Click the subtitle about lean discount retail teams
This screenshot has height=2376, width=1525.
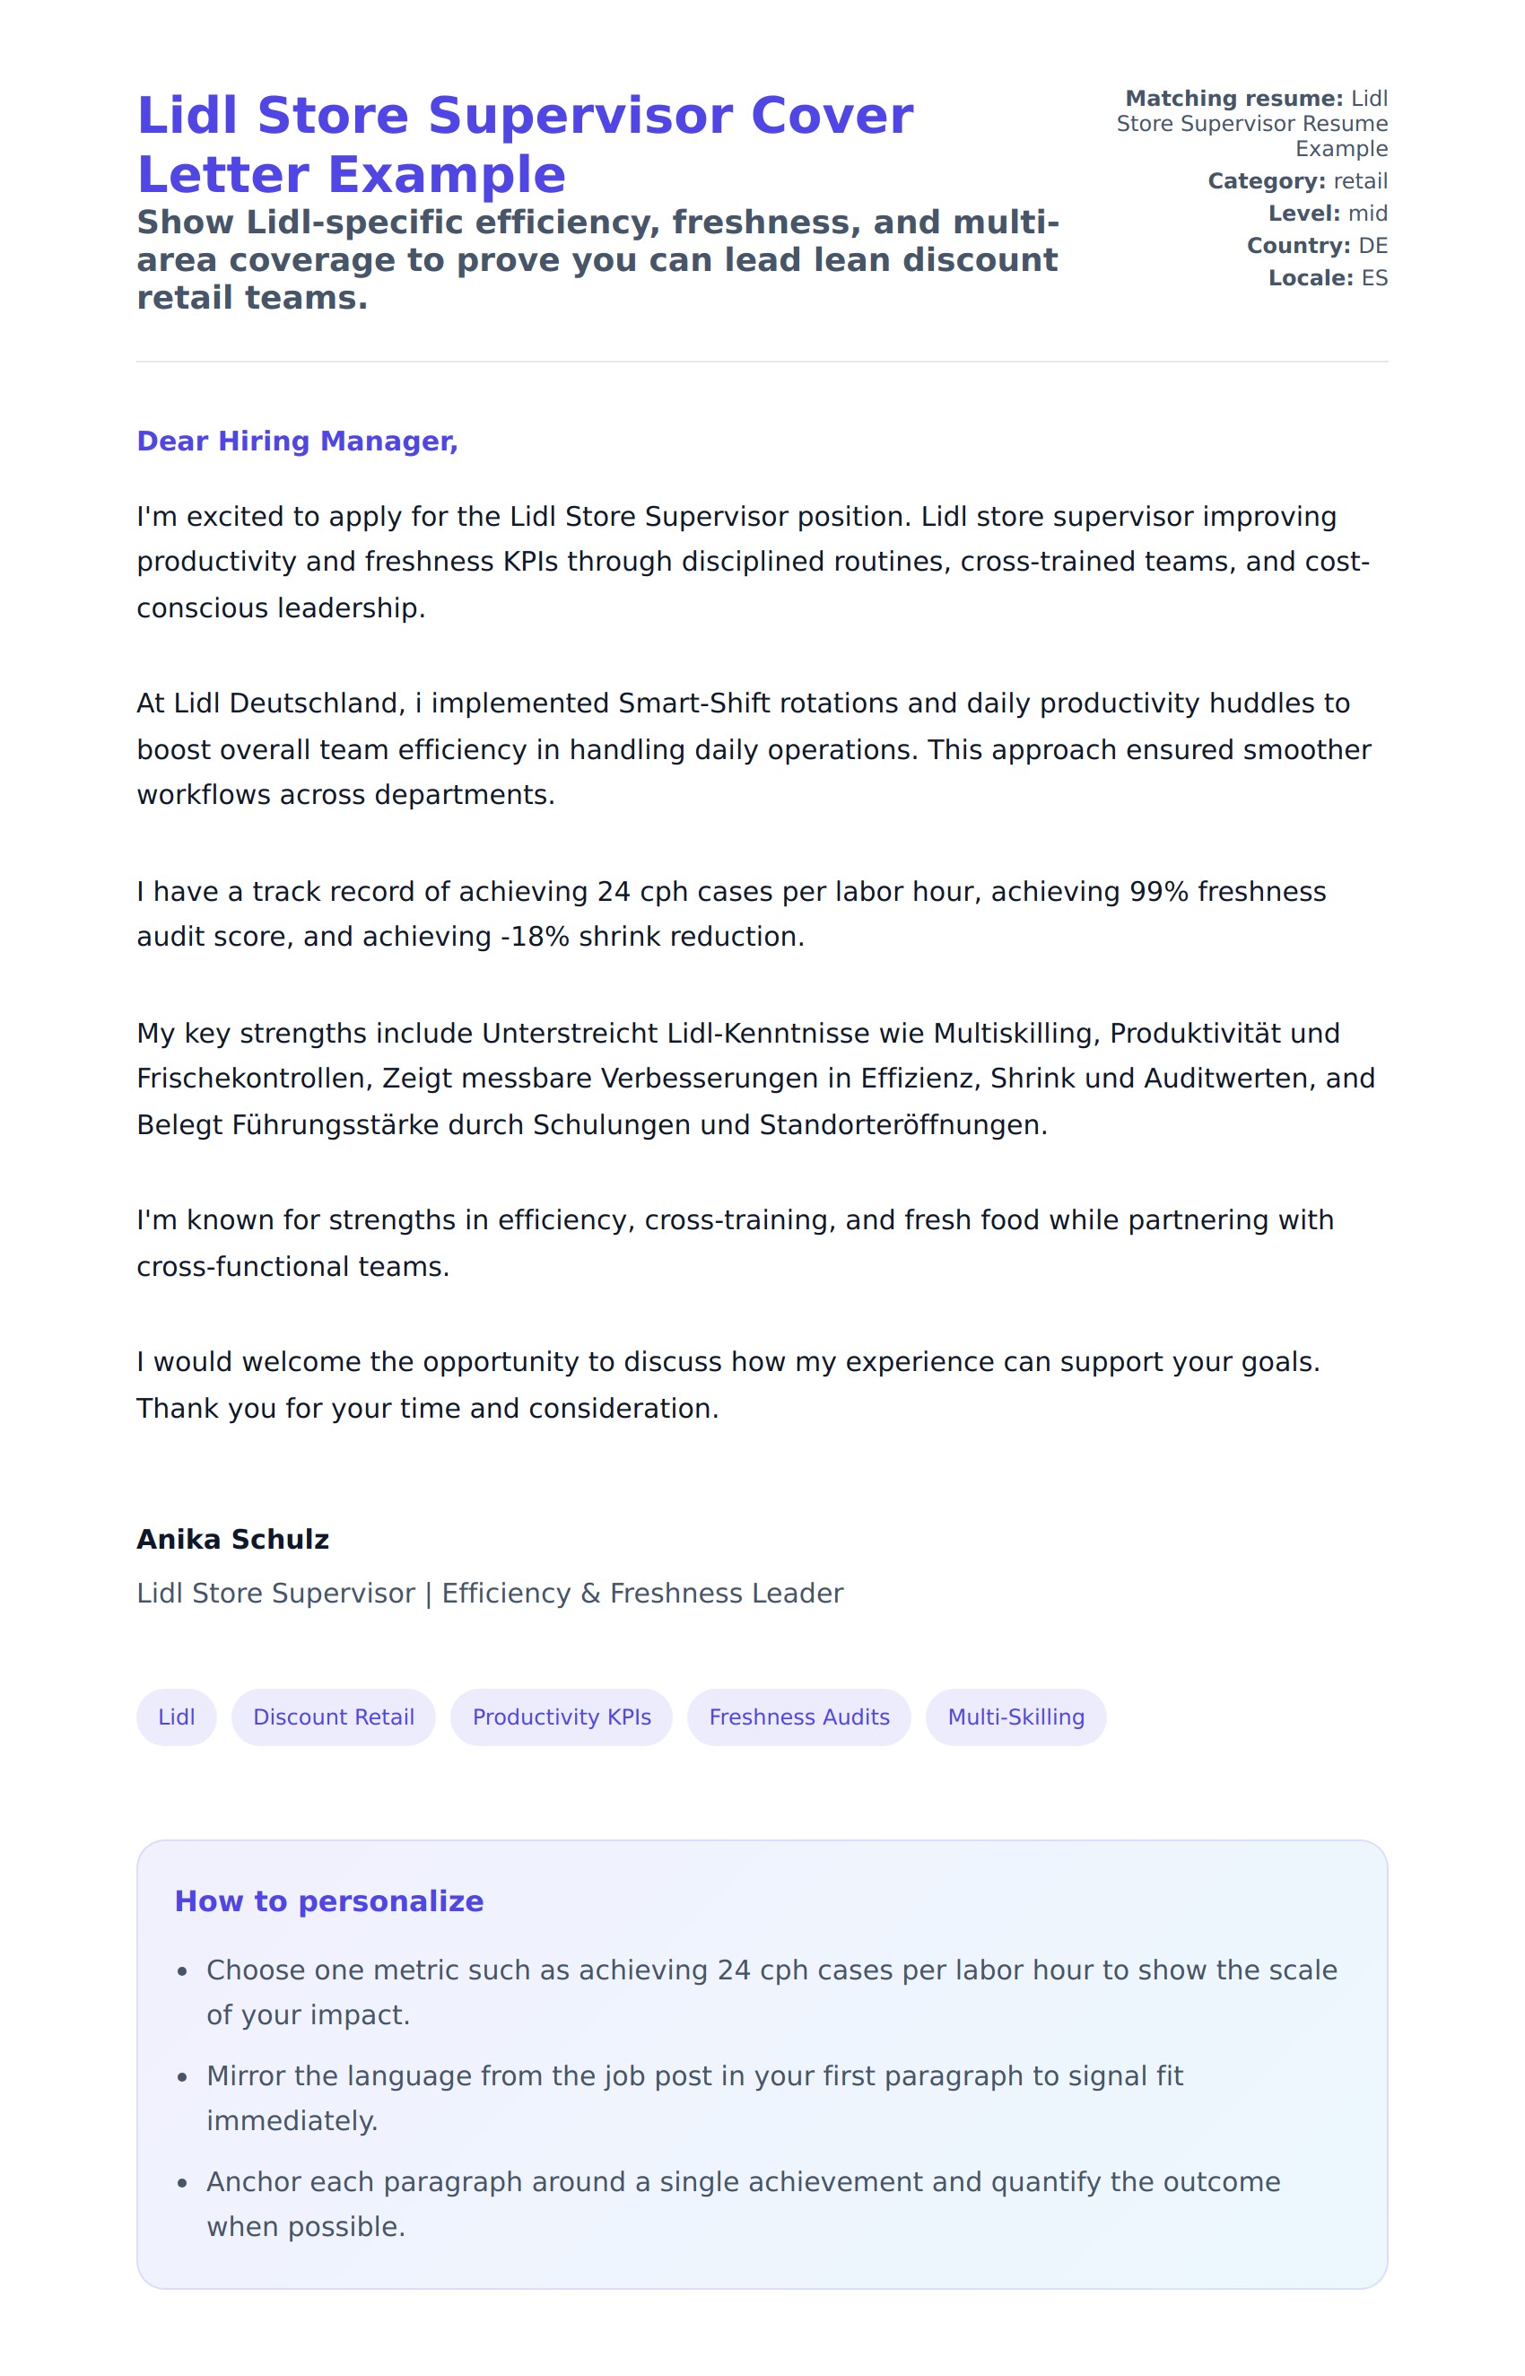(597, 259)
